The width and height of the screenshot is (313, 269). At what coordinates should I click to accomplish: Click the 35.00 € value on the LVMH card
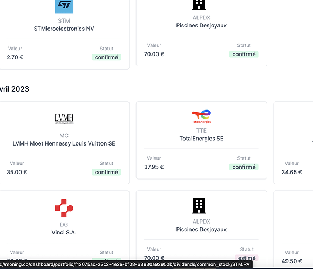17,172
